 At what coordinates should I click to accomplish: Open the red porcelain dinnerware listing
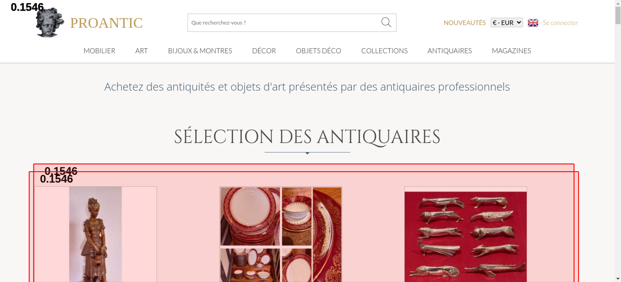pyautogui.click(x=281, y=234)
